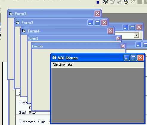Open the Näytä lomake menu
The width and height of the screenshot is (147, 125).
(63, 64)
